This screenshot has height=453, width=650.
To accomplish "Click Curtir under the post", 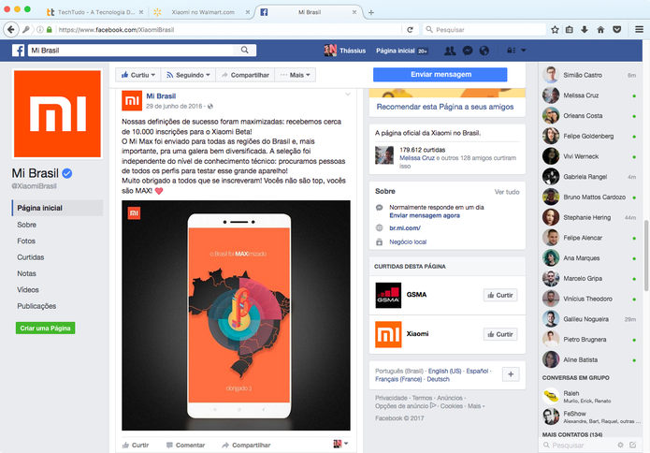I will coord(136,446).
